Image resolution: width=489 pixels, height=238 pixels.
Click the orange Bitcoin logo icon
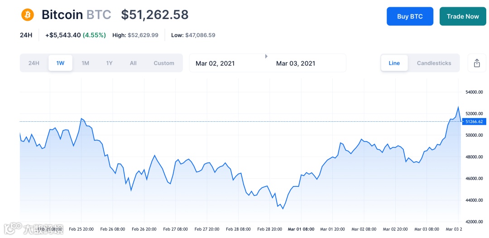[x=28, y=15]
